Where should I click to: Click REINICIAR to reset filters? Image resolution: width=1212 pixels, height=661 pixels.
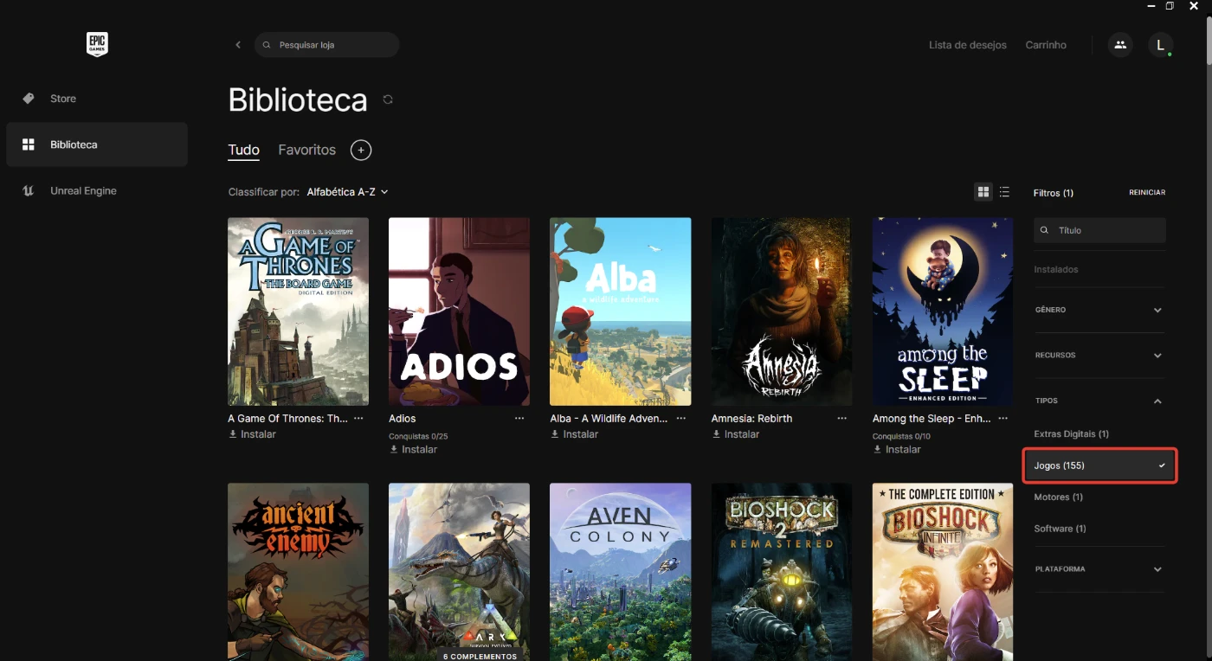point(1147,192)
